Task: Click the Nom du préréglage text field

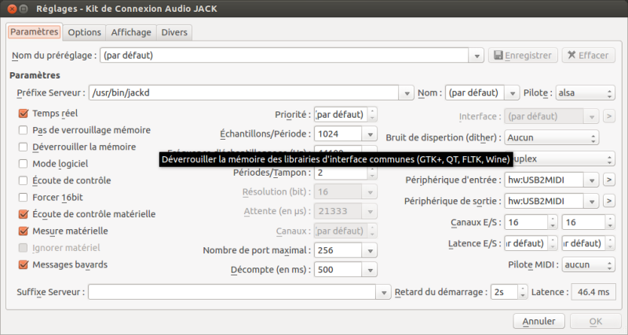Action: [x=284, y=55]
